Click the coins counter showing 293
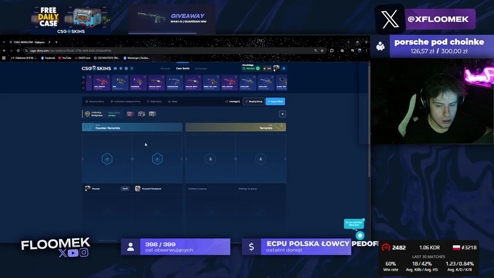 coord(267,68)
